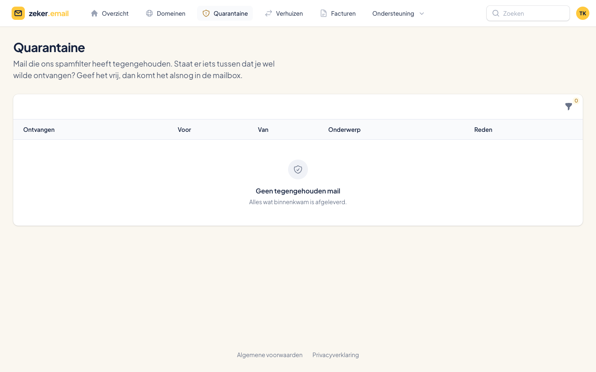Click the magnifier icon in the search box
The image size is (596, 372).
click(496, 13)
